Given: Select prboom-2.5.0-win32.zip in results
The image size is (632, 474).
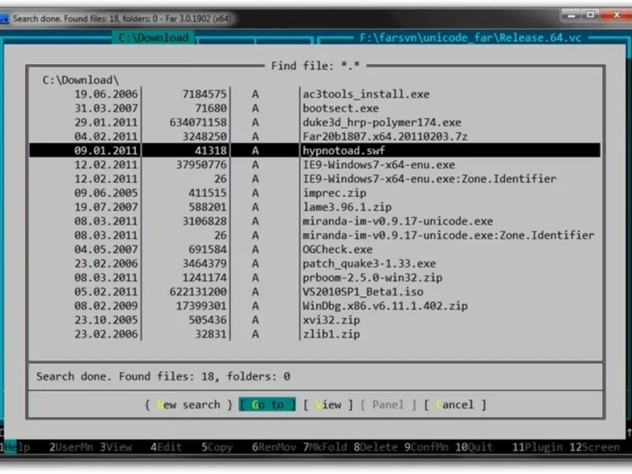Looking at the screenshot, I should [x=314, y=278].
